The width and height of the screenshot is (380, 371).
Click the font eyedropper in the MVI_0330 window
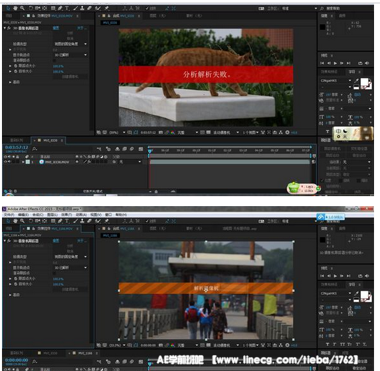coord(357,80)
